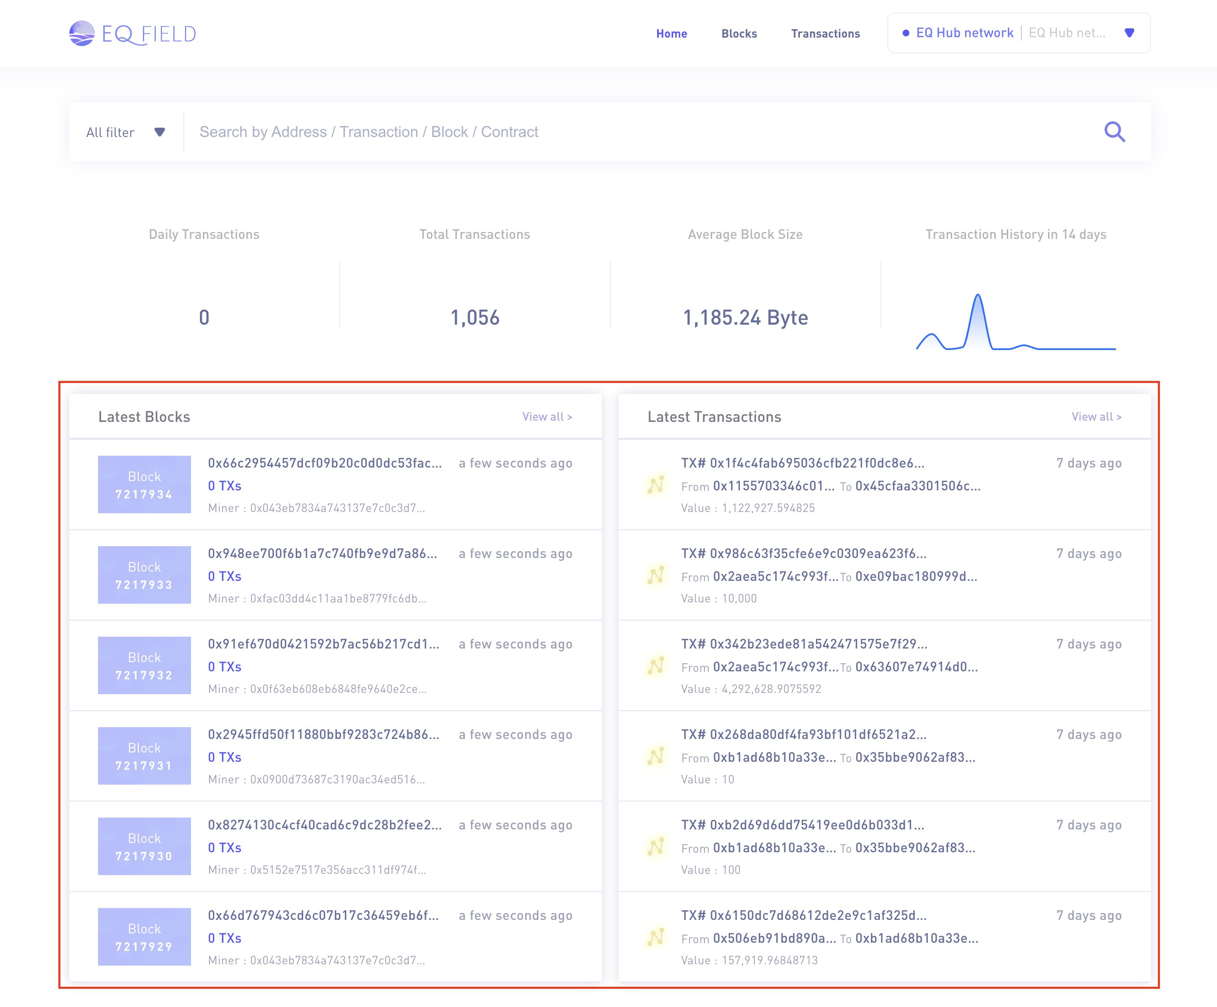Viewport: 1217px width, 1007px height.
Task: Go to the Blocks menu item
Action: [739, 34]
